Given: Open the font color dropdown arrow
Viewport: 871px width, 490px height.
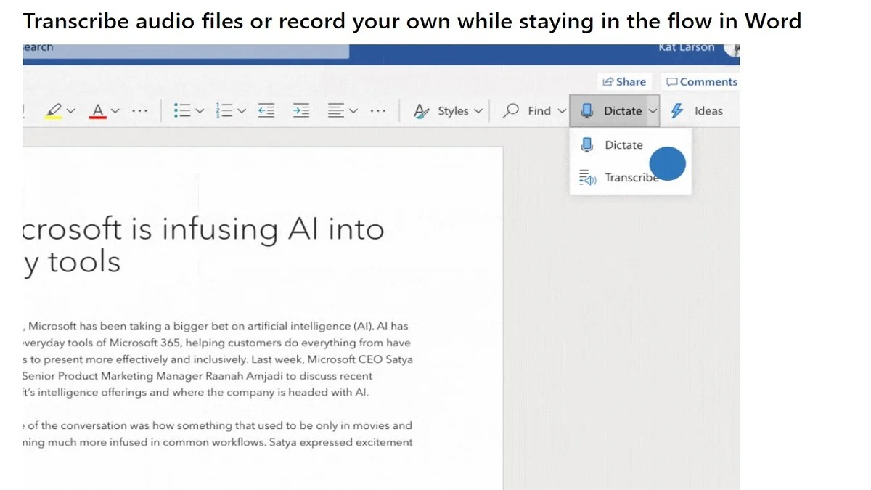Looking at the screenshot, I should pyautogui.click(x=115, y=111).
